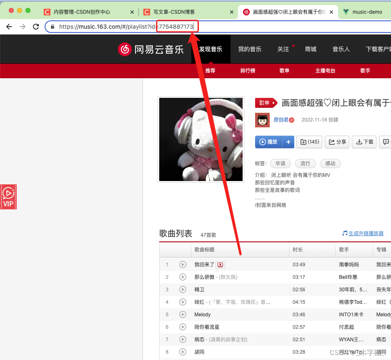Open the 发现音乐 navigation item
The width and height of the screenshot is (391, 360).
click(211, 49)
